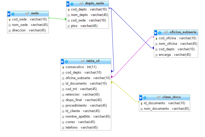Click the magenta relation endpoint dot on tabla_rd
Image resolution: width=205 pixels, height=137 pixels.
112,77
